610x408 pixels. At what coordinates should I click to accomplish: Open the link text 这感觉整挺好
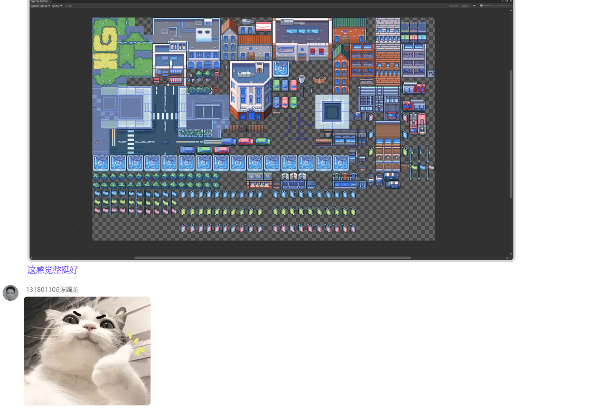pos(52,270)
